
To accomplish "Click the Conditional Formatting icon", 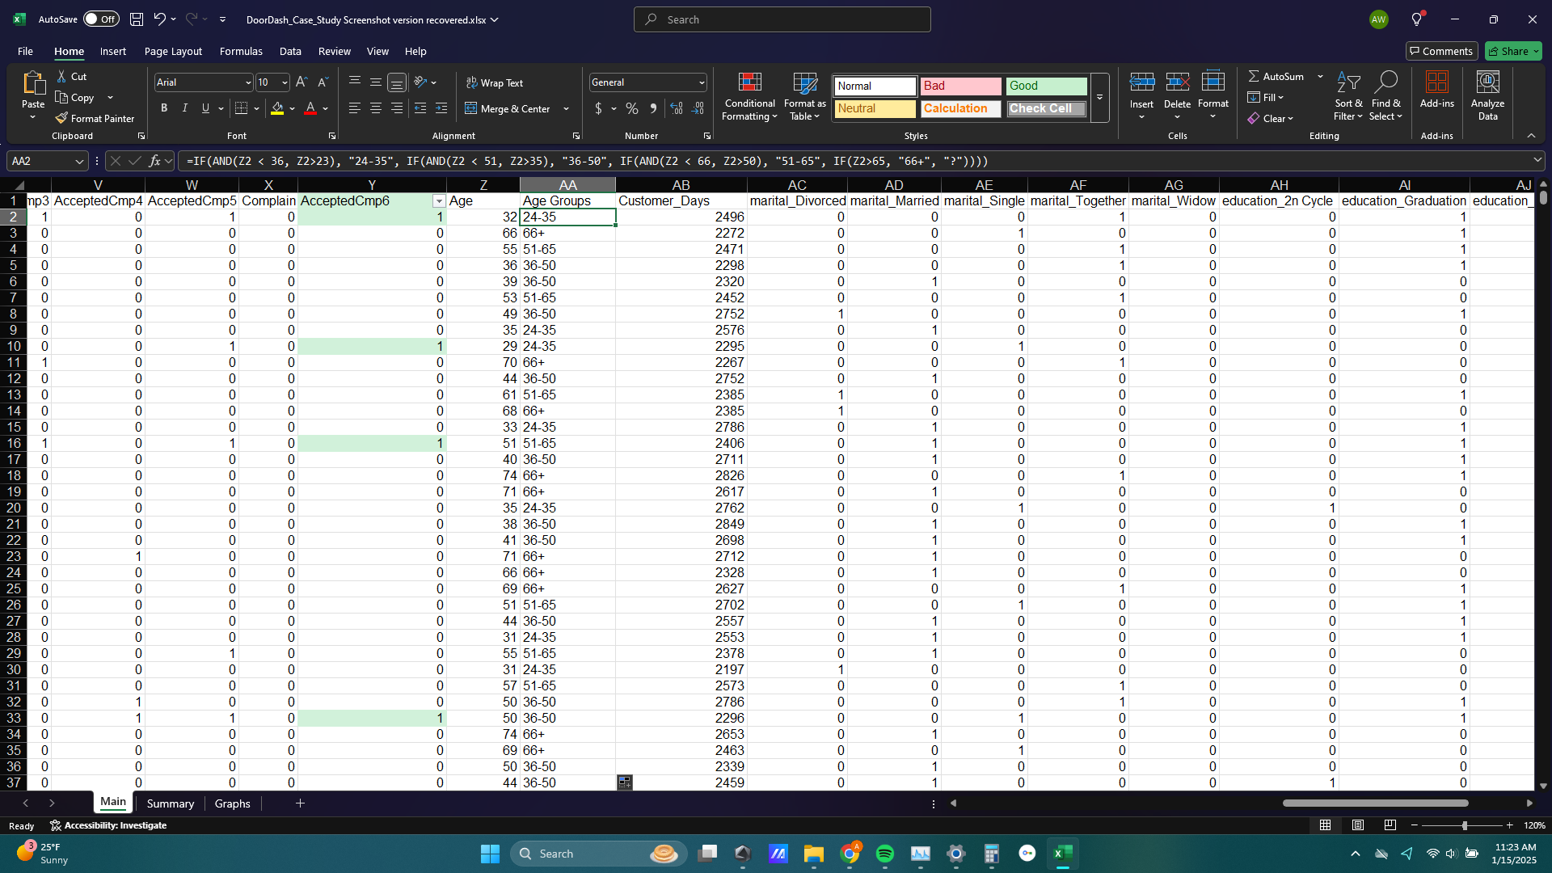I will (749, 82).
